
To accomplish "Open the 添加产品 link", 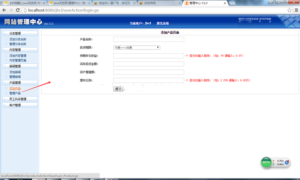I will click(x=15, y=88).
